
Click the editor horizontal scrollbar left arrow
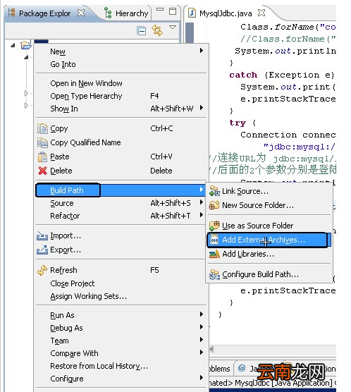[211, 349]
